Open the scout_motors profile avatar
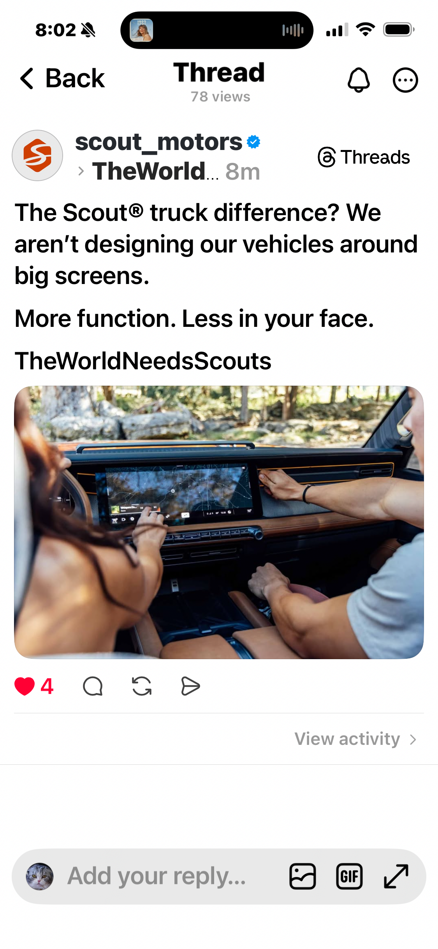 pyautogui.click(x=37, y=155)
